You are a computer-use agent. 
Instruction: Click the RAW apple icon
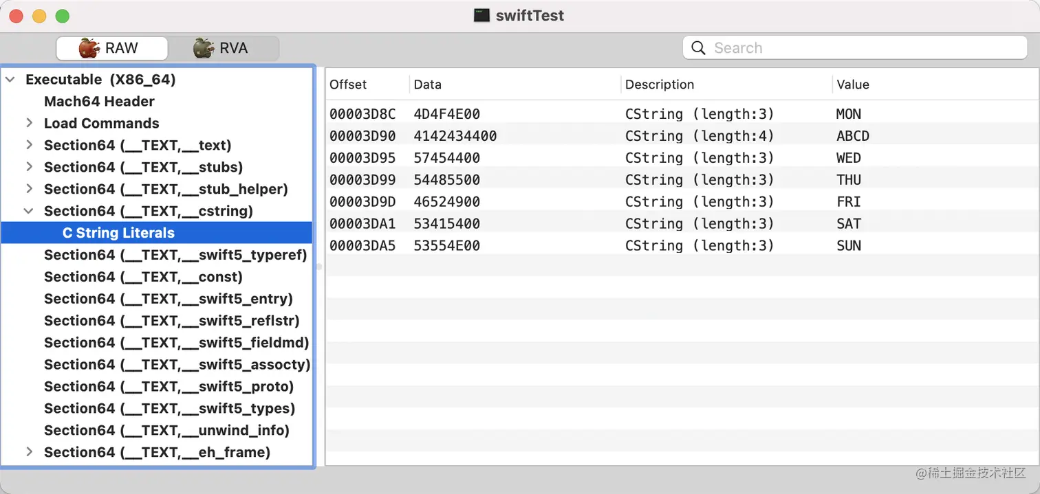89,48
